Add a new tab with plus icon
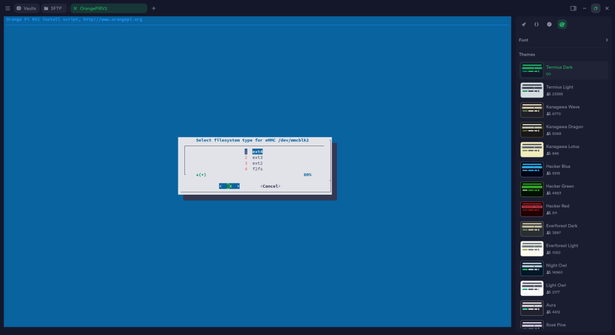Screen dimensions: 615x335 154,8
